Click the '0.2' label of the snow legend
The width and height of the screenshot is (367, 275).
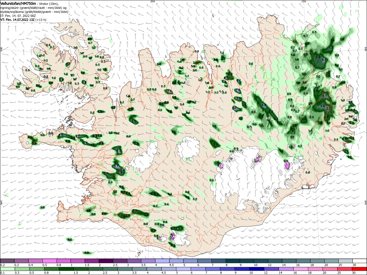2,265
